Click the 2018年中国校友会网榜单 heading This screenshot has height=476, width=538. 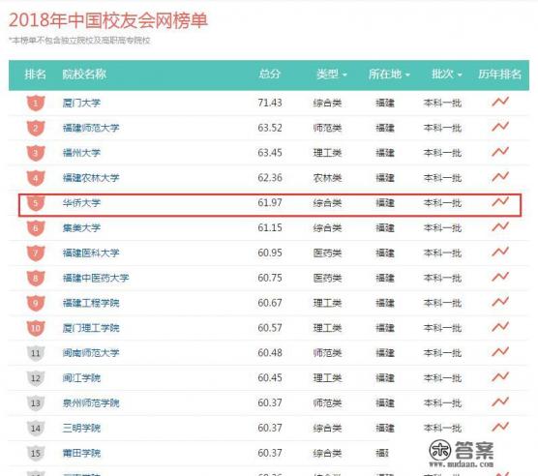click(x=108, y=20)
